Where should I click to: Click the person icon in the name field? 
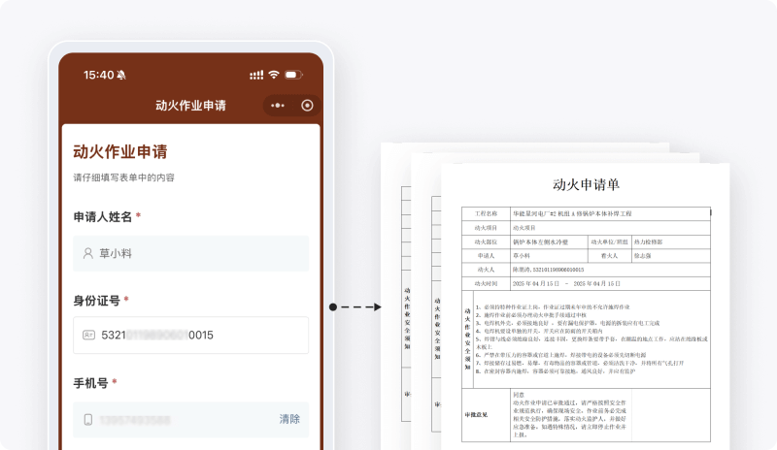tap(88, 254)
